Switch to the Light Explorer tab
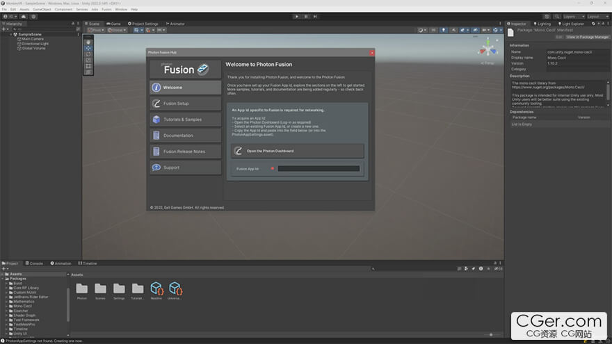This screenshot has width=612, height=344. tap(571, 24)
